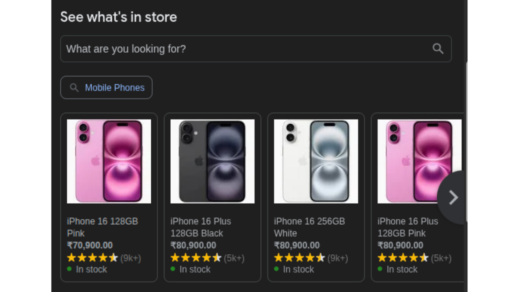519x292 pixels.
Task: Click the green In stock dot for iPhone 16 Pink
Action: (x=69, y=269)
